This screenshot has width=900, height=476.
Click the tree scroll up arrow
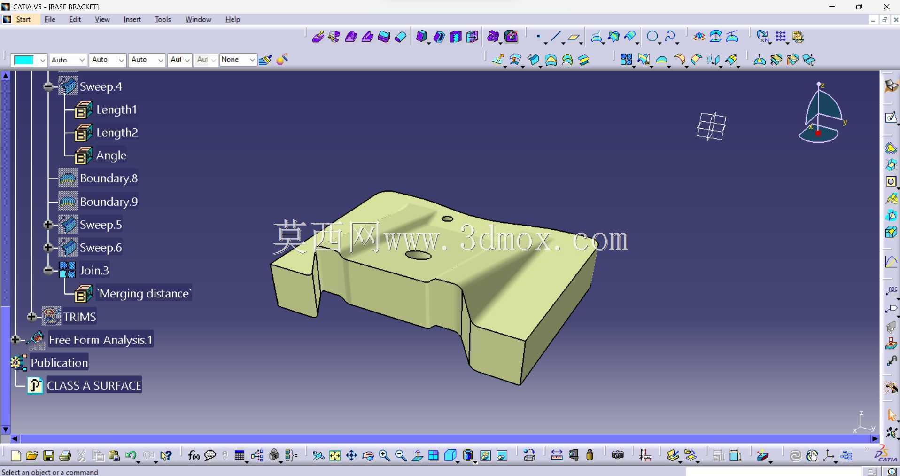[6, 76]
